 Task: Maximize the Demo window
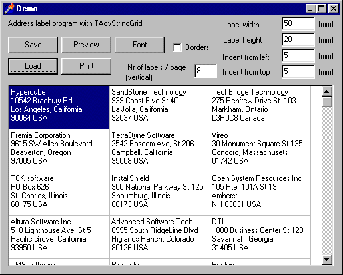tap(321, 9)
